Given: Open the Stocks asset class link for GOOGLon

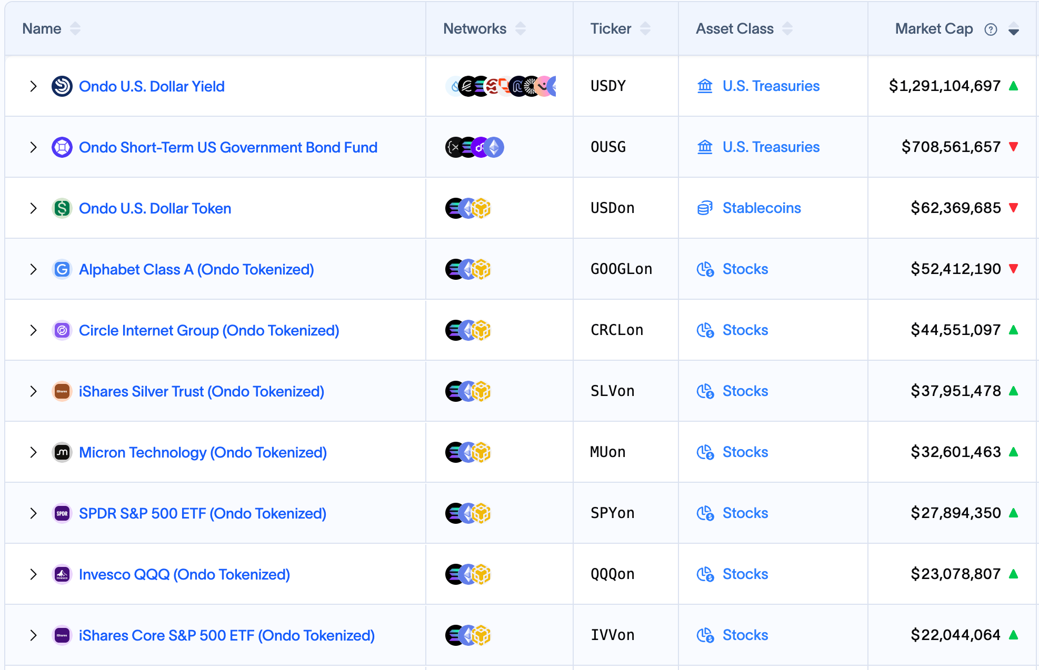Looking at the screenshot, I should 745,269.
